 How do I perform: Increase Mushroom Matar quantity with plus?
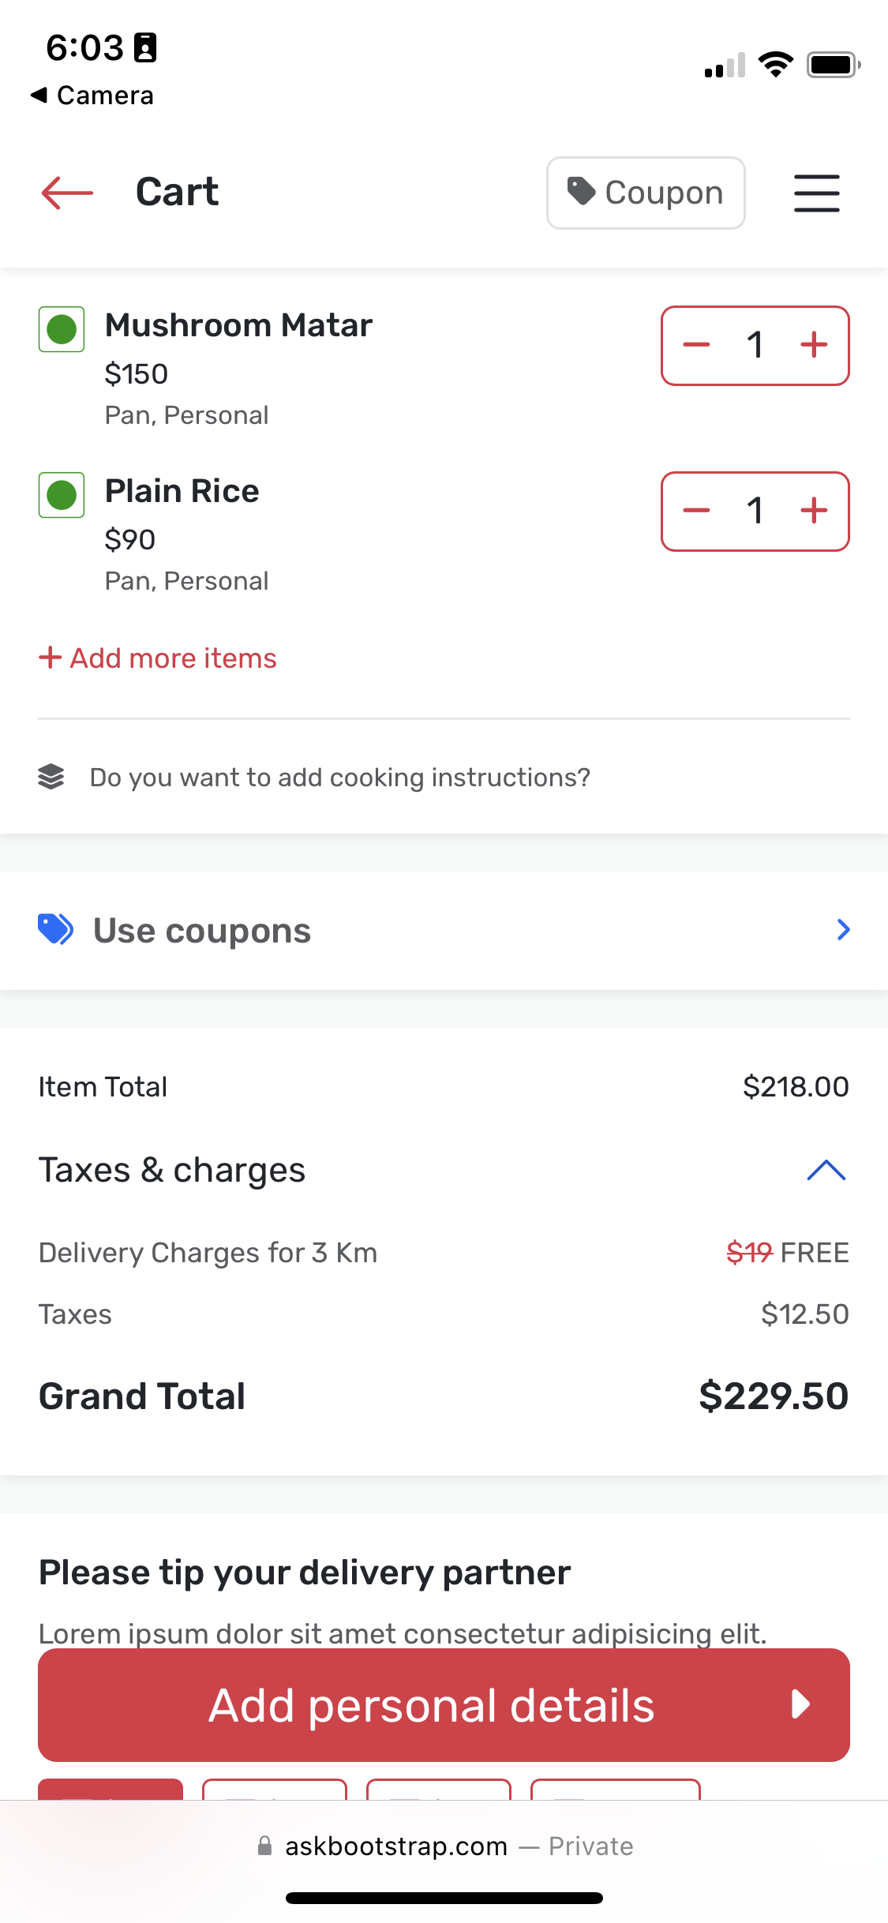click(814, 345)
